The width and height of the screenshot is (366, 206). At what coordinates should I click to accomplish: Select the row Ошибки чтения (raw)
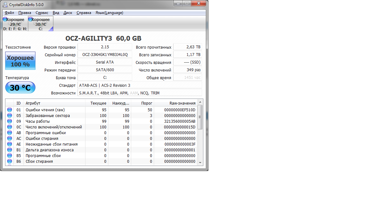pos(101,110)
